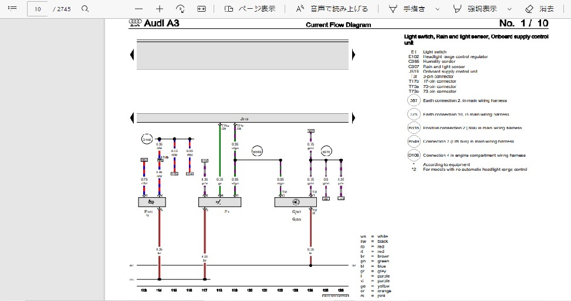The height and width of the screenshot is (301, 571).
Task: Expand the 強調表示 highlight color dropdown
Action: point(509,9)
